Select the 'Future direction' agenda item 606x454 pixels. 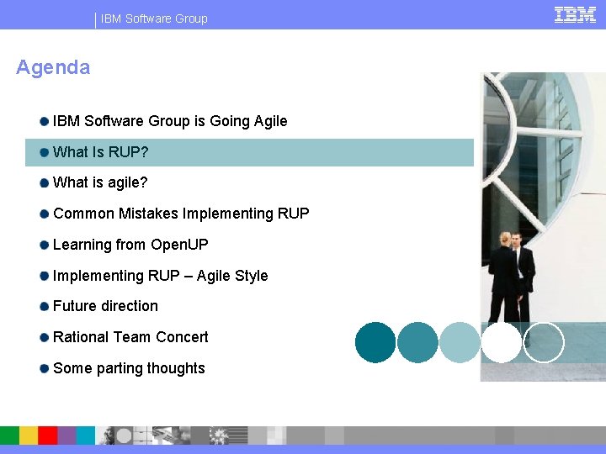click(x=105, y=306)
